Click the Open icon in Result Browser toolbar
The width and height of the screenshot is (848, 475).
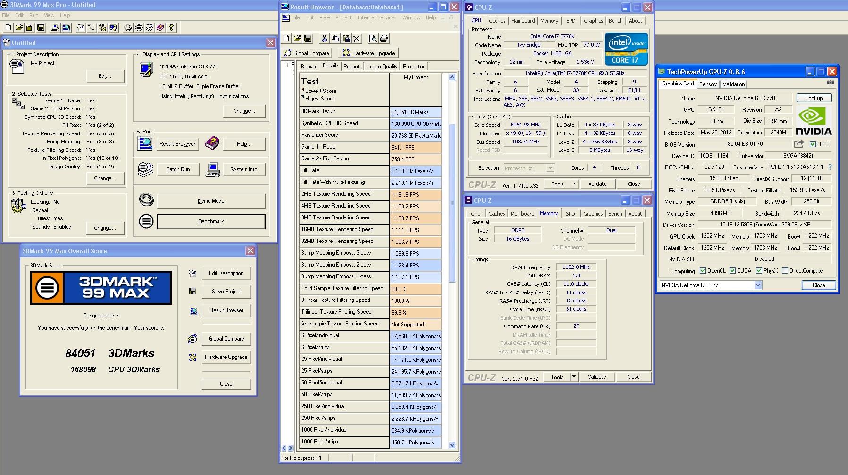(297, 38)
